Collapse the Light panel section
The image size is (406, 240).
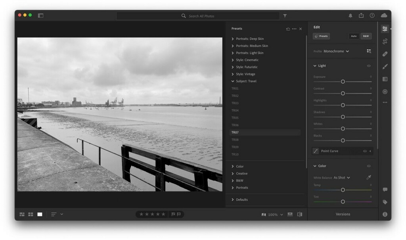pos(315,66)
